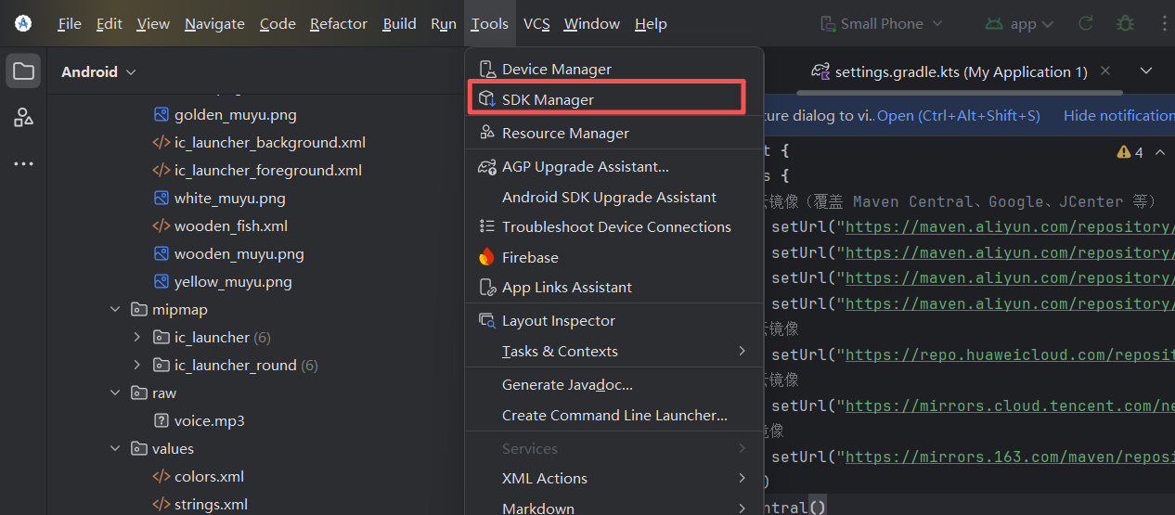Click the Debug app bug icon
The height and width of the screenshot is (515, 1175).
(1125, 24)
